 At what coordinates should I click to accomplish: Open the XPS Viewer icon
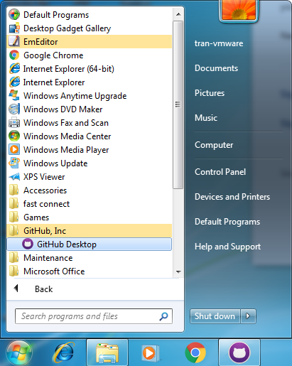click(14, 177)
